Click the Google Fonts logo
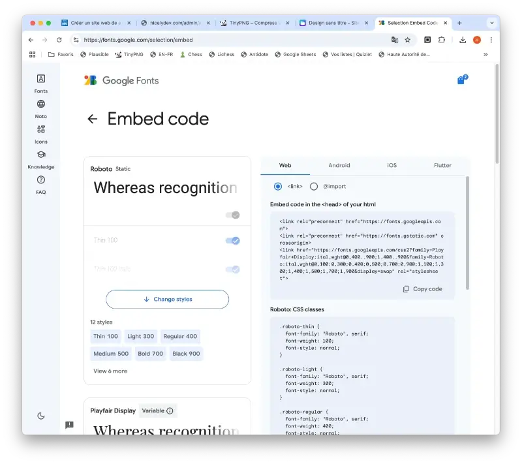 (x=121, y=80)
